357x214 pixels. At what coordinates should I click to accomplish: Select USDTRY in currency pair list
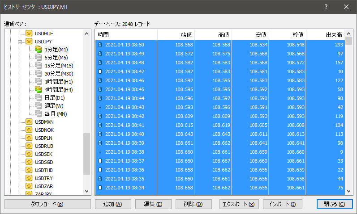point(44,178)
